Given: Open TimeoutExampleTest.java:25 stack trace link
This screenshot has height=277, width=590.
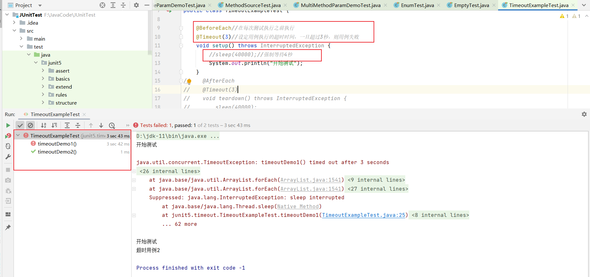Looking at the screenshot, I should pyautogui.click(x=363, y=215).
